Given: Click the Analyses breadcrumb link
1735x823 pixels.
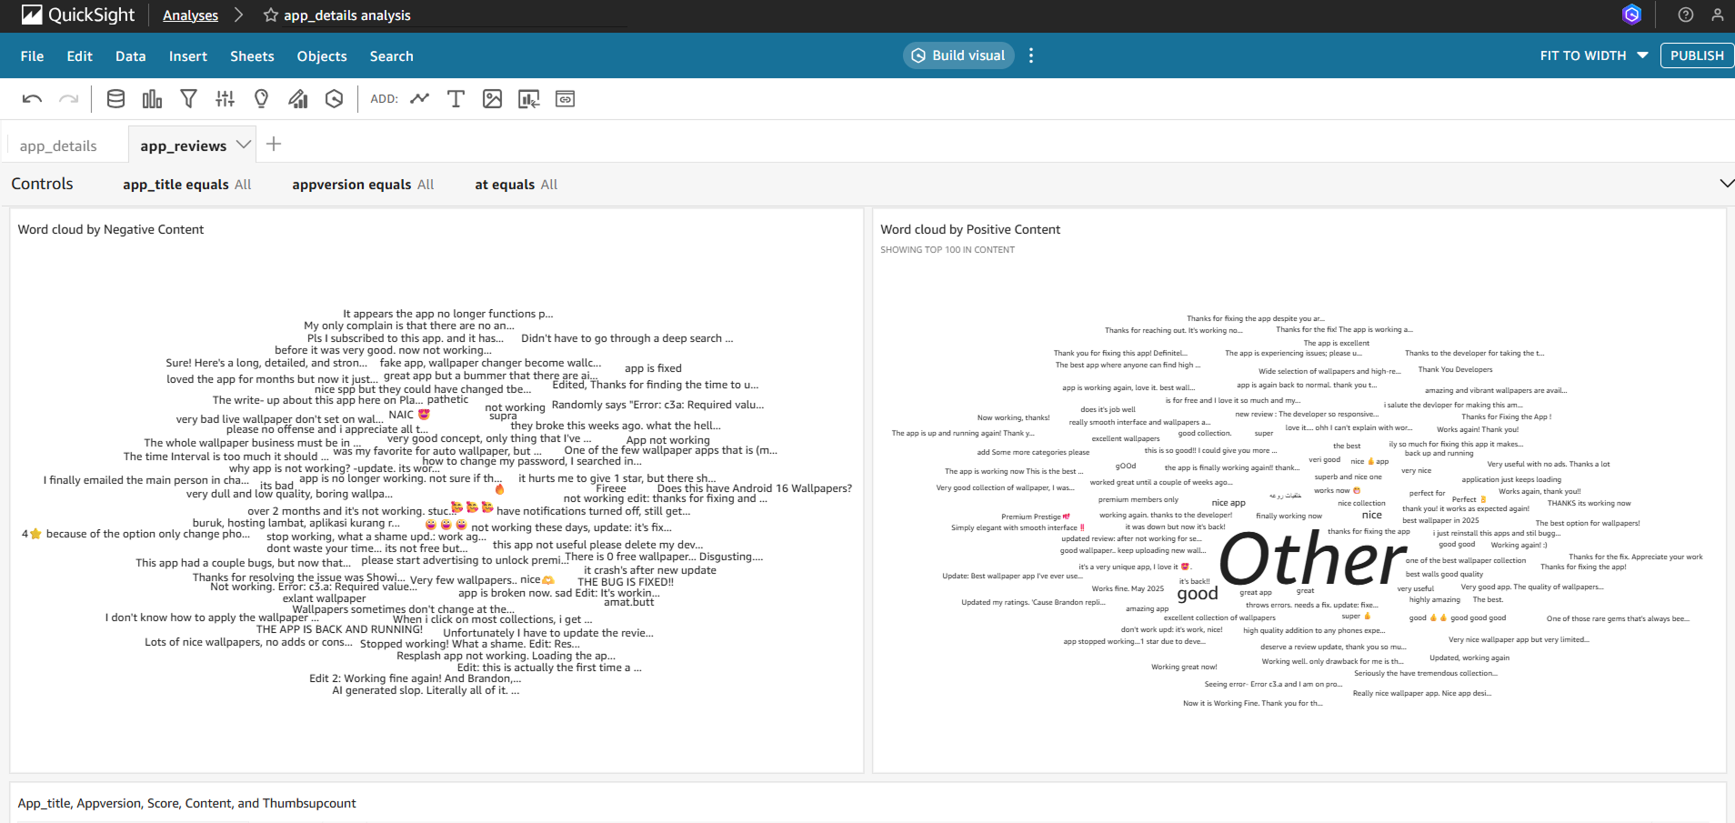Looking at the screenshot, I should pyautogui.click(x=190, y=15).
